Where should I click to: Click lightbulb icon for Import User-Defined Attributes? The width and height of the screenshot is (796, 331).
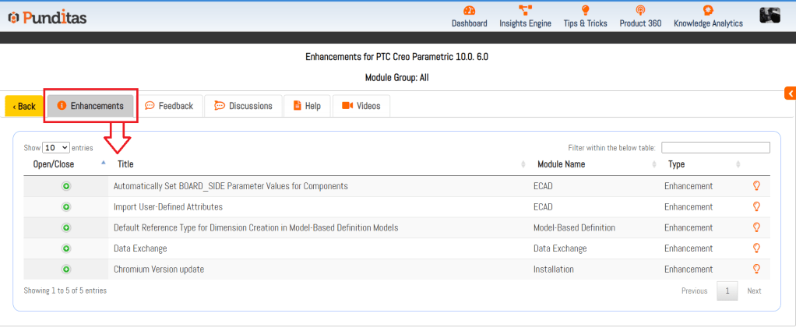(x=755, y=207)
